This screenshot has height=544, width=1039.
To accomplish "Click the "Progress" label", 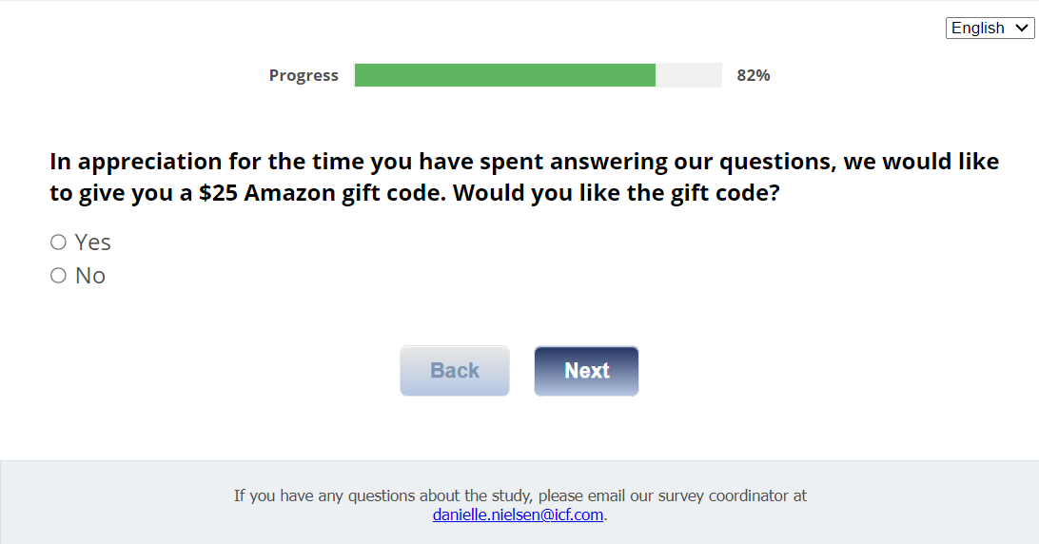I will coord(304,75).
